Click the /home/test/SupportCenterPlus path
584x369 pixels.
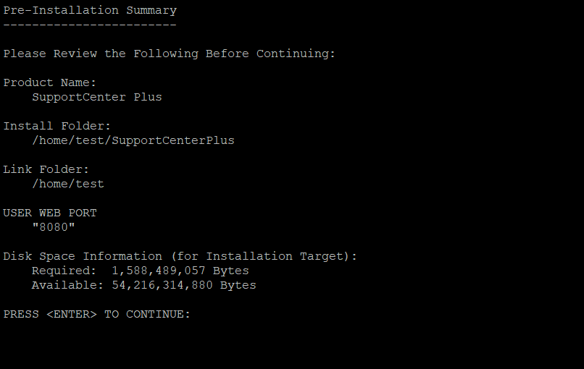click(x=133, y=140)
